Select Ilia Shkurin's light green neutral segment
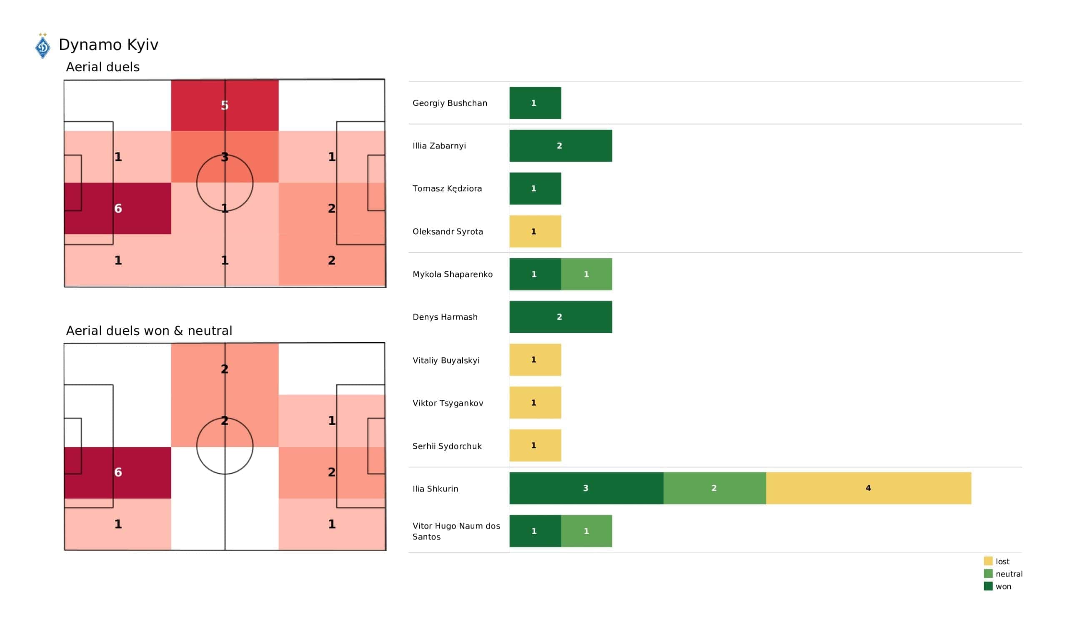This screenshot has height=627, width=1067. [x=714, y=488]
